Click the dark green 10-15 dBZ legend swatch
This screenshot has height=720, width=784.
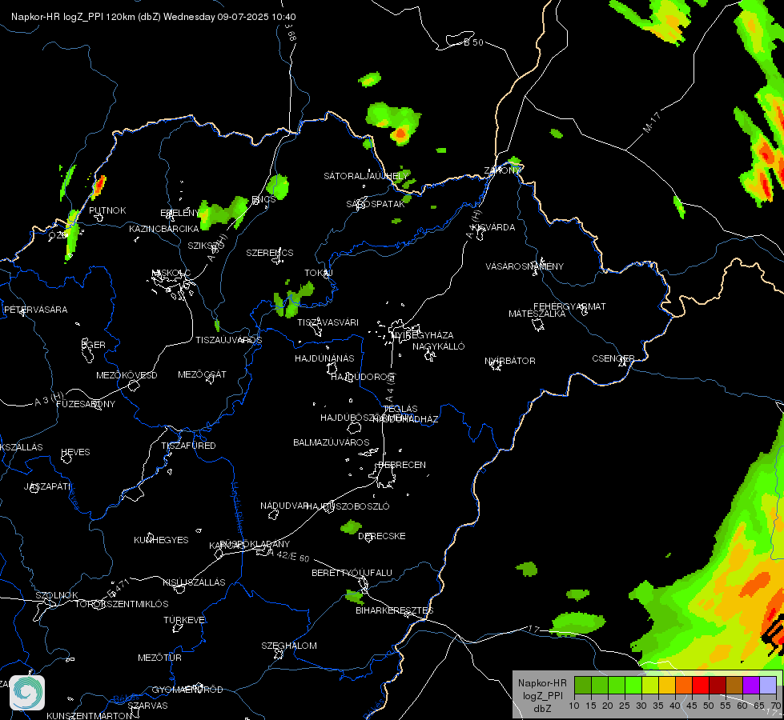click(x=582, y=686)
